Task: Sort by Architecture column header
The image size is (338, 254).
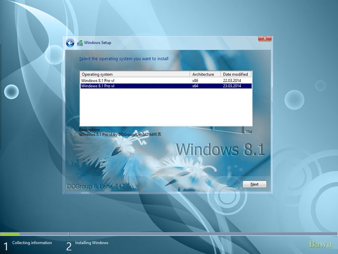Action: pyautogui.click(x=205, y=74)
